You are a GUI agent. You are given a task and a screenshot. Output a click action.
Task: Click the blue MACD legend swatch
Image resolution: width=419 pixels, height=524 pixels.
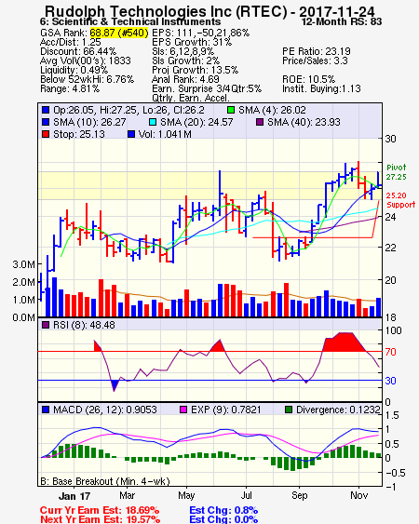click(46, 410)
